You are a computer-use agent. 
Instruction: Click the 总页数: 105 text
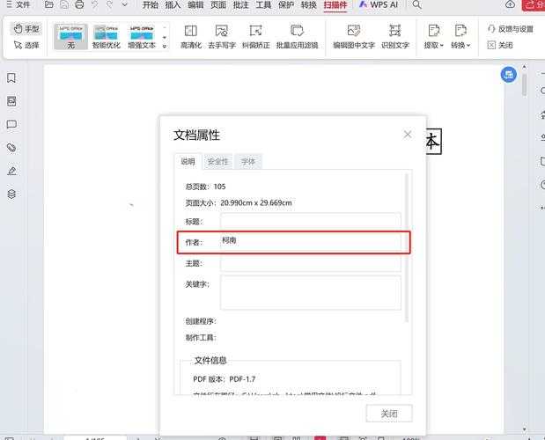tap(205, 187)
